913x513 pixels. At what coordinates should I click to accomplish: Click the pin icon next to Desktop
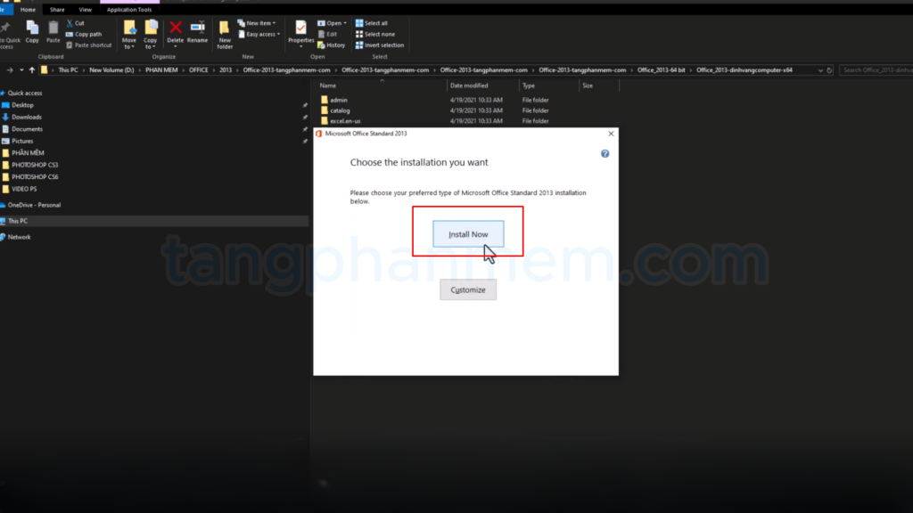pos(305,105)
